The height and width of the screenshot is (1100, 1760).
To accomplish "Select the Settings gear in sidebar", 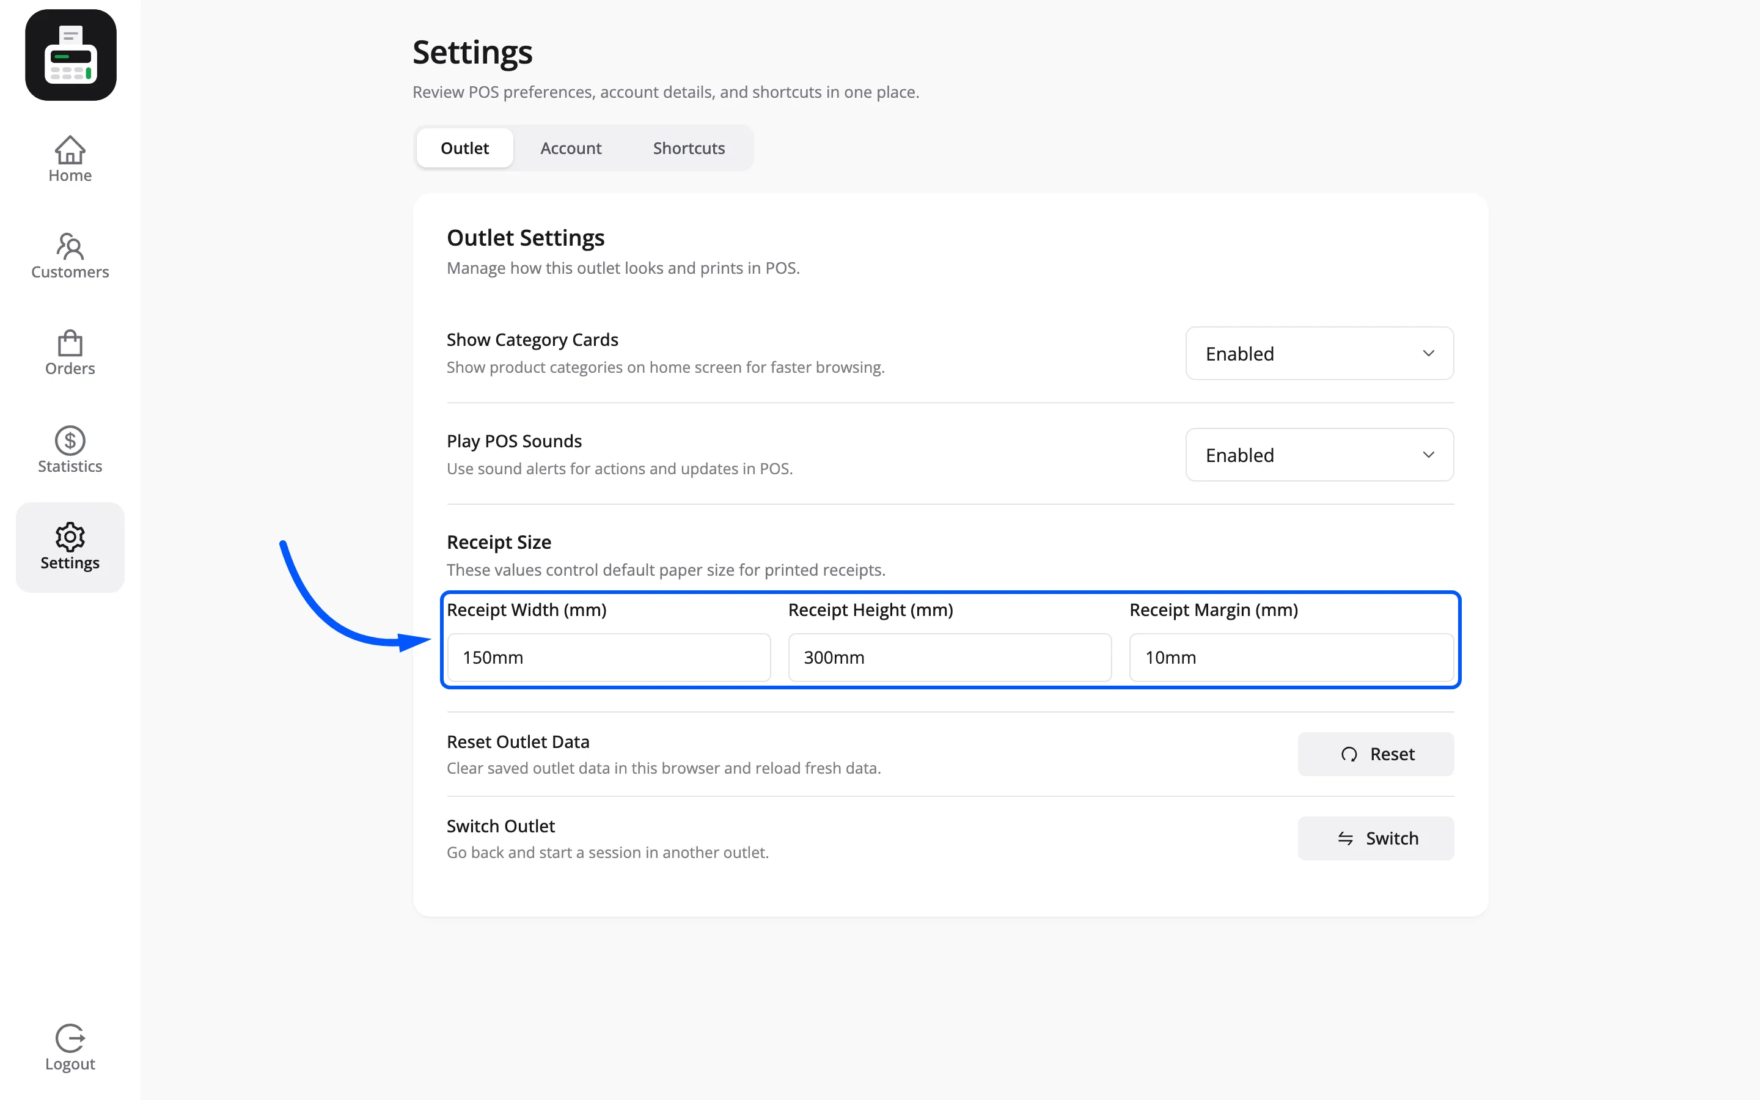I will (70, 547).
